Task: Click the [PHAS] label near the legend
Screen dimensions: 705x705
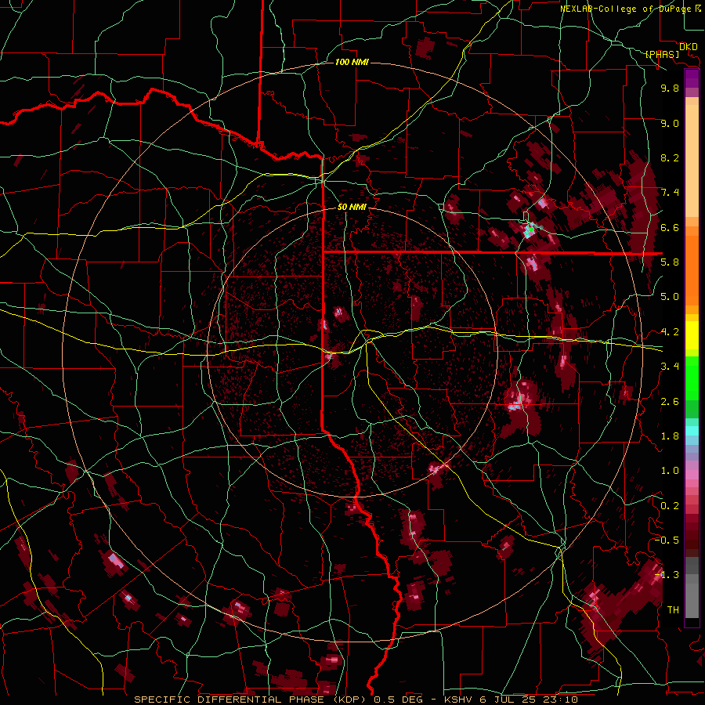Action: point(662,54)
